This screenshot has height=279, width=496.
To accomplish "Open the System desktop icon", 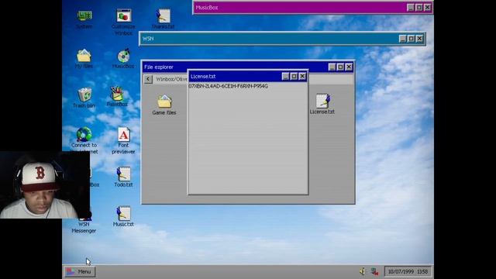I will click(84, 19).
